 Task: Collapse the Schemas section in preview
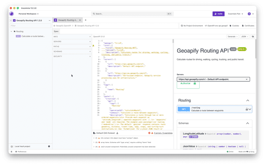coord(247,123)
